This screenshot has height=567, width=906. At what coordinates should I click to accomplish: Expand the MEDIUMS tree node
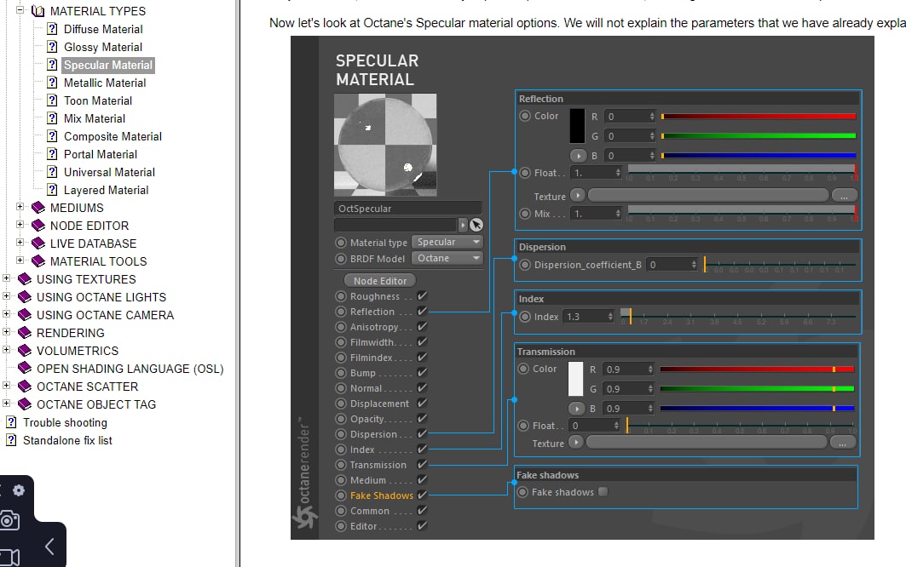(x=20, y=206)
